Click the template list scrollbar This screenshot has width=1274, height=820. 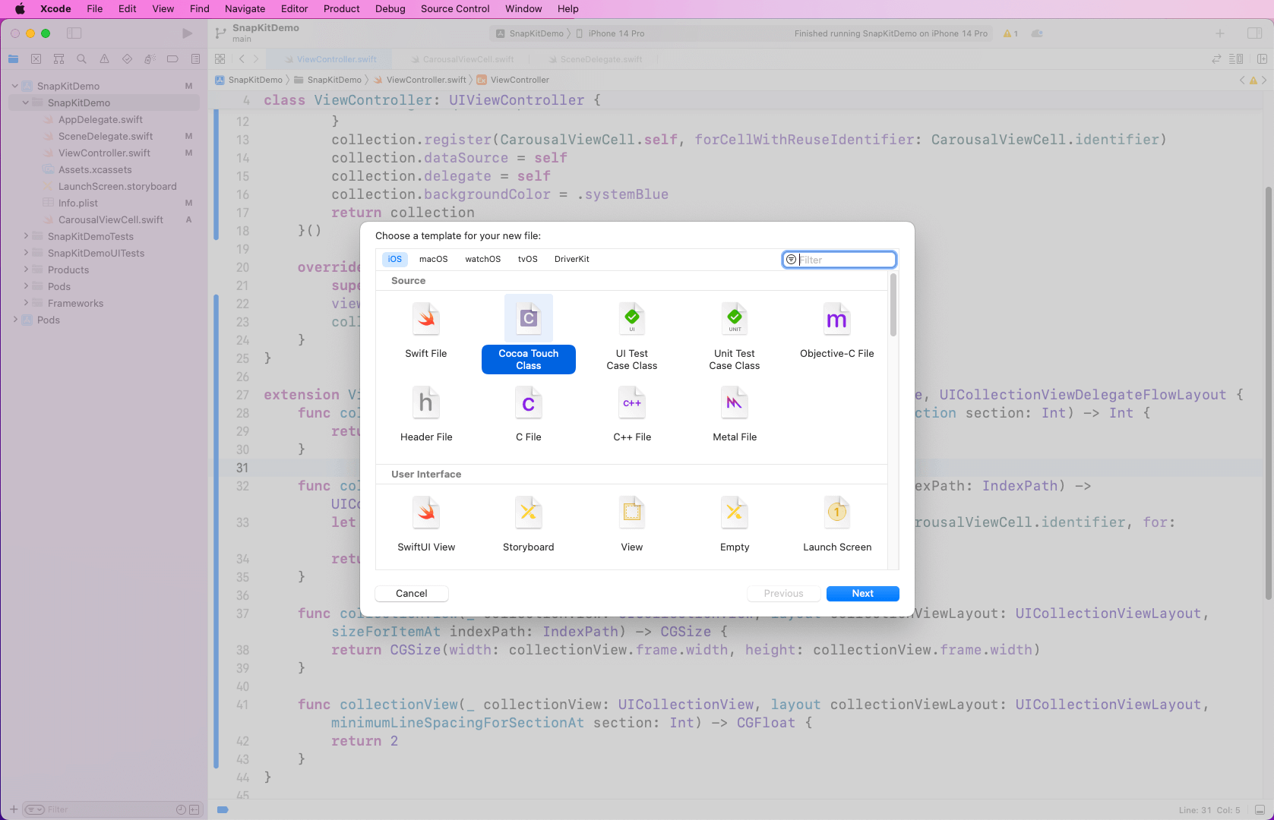893,305
